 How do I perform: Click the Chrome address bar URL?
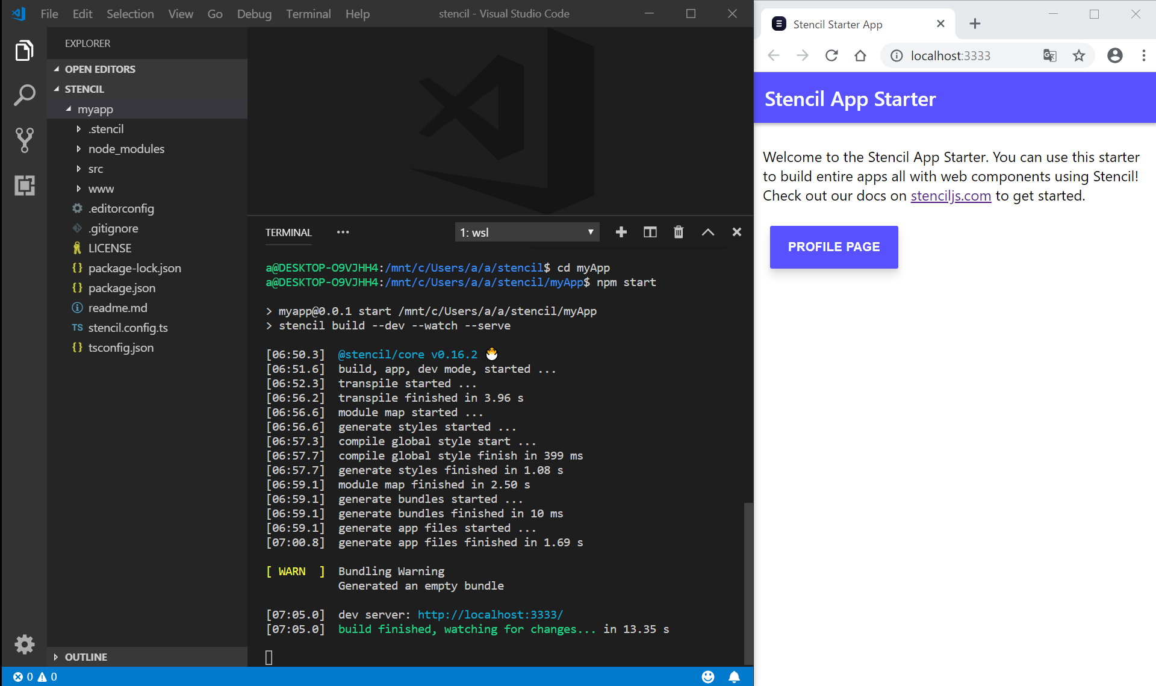[950, 55]
